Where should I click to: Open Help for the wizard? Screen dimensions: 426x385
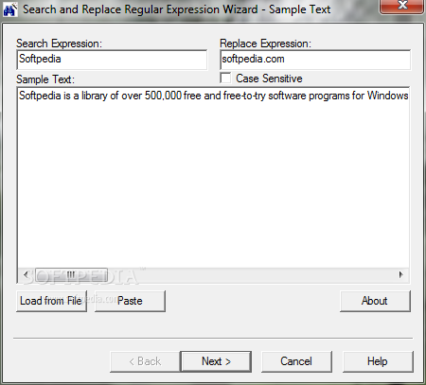(x=378, y=361)
